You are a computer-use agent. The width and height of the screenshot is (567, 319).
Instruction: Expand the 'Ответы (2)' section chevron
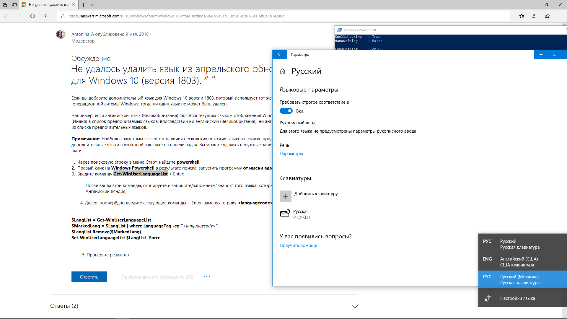click(x=355, y=307)
